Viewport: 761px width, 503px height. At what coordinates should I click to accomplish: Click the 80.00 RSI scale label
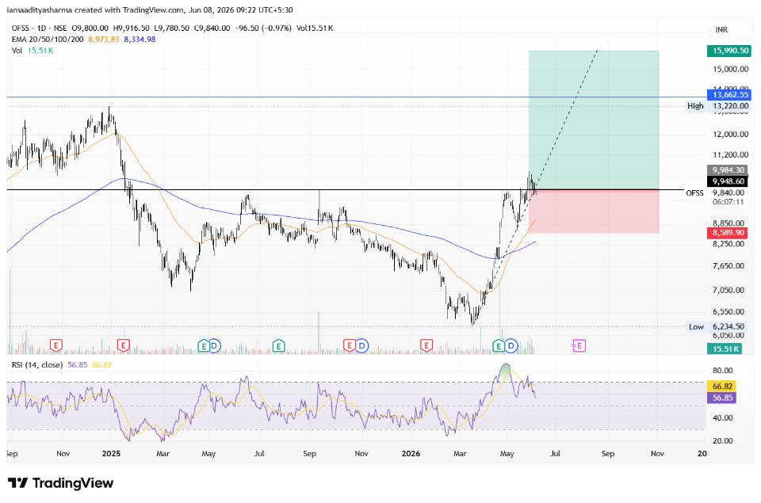pyautogui.click(x=723, y=371)
